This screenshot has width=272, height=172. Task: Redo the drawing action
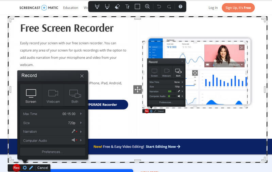tap(169, 6)
